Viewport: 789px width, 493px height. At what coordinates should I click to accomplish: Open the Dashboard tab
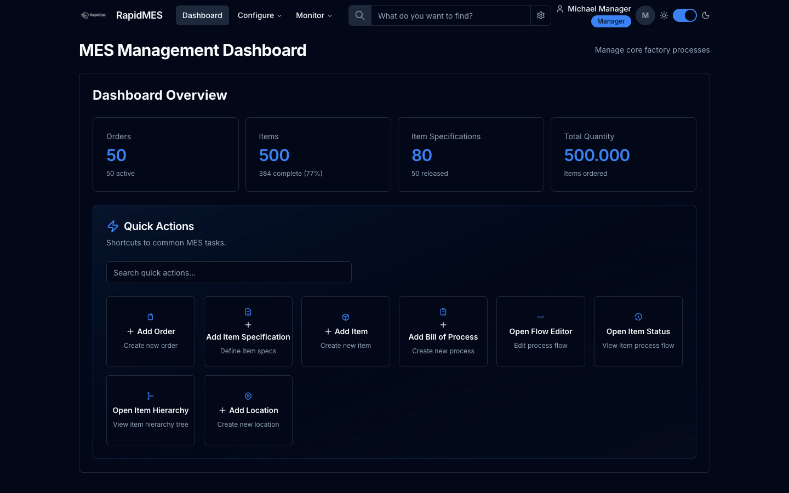point(202,15)
